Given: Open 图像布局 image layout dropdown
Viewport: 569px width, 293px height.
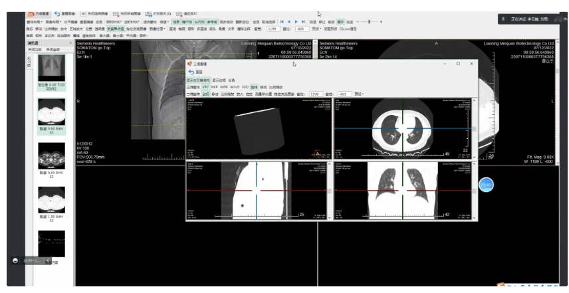Looking at the screenshot, I should (53, 22).
